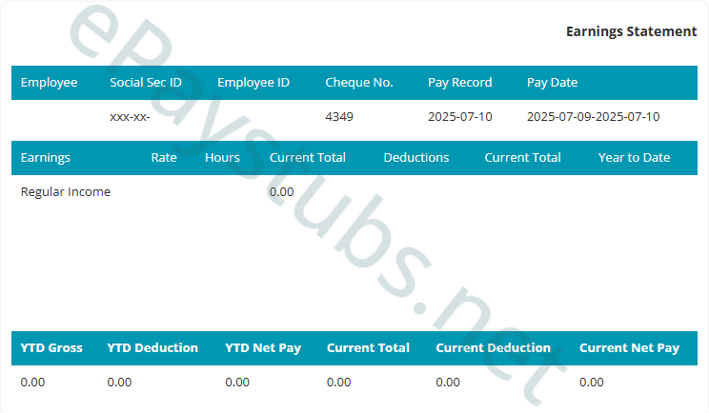Viewport: 709px width, 413px height.
Task: Select the YTD Gross header
Action: 51,348
